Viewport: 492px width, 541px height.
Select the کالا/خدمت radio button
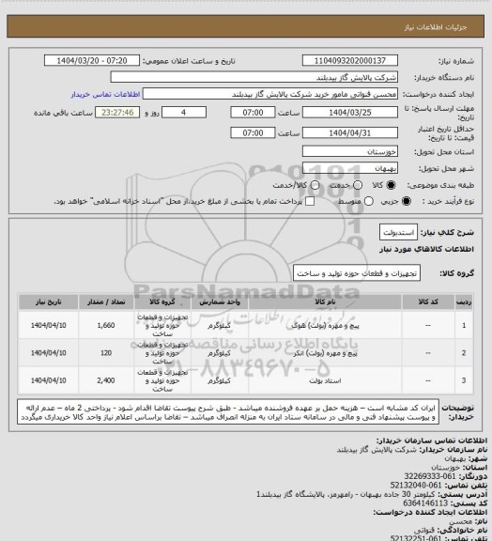pos(315,185)
